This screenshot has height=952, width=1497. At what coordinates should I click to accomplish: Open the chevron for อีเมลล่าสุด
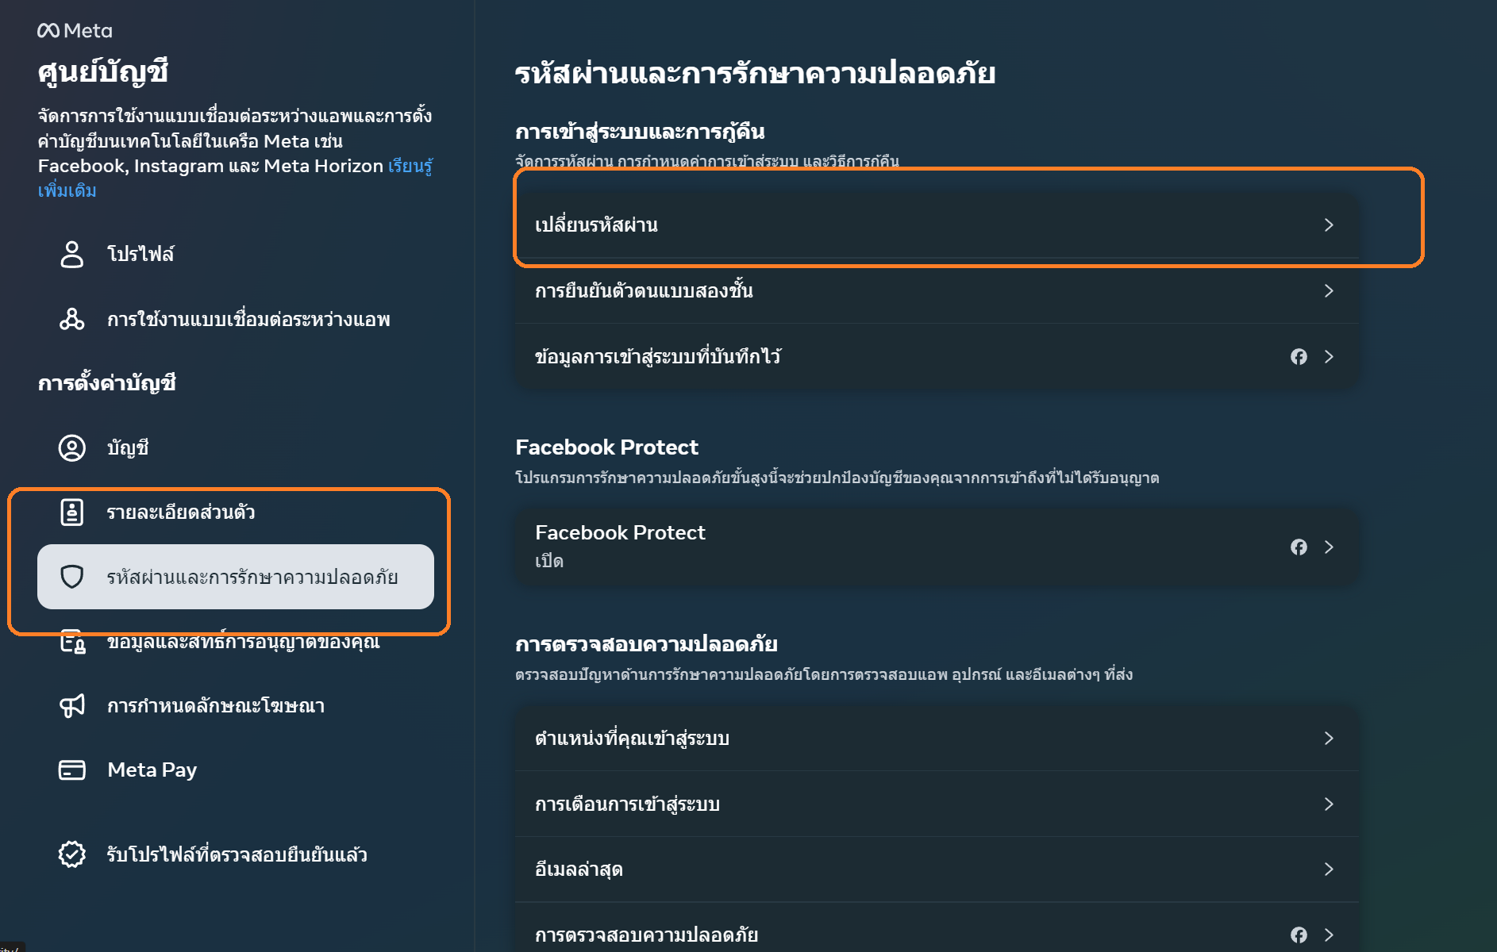coord(1329,869)
